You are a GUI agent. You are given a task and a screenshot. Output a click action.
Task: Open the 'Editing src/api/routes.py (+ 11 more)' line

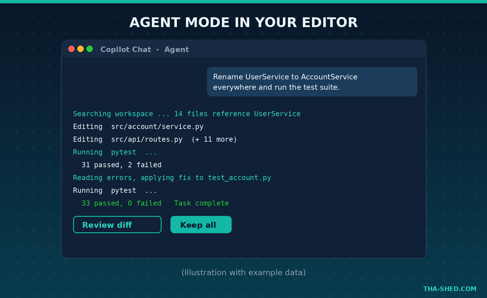(x=155, y=139)
